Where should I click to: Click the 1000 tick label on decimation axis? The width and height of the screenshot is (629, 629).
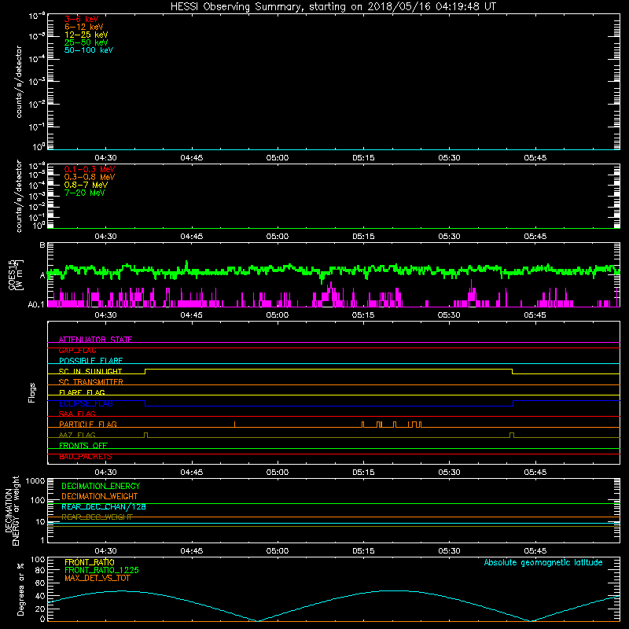tap(35, 480)
